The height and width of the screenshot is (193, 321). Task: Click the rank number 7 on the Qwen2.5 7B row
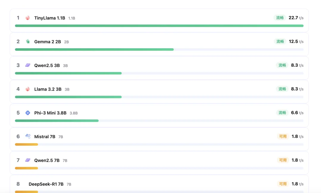pyautogui.click(x=18, y=160)
